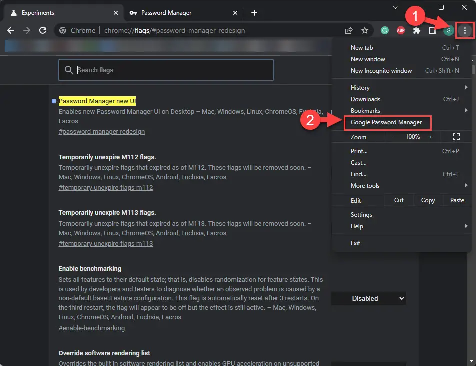Toggle fullscreen via Zoom row icon

click(456, 137)
